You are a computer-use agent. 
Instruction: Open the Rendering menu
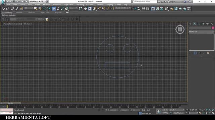pyautogui.click(x=80, y=5)
